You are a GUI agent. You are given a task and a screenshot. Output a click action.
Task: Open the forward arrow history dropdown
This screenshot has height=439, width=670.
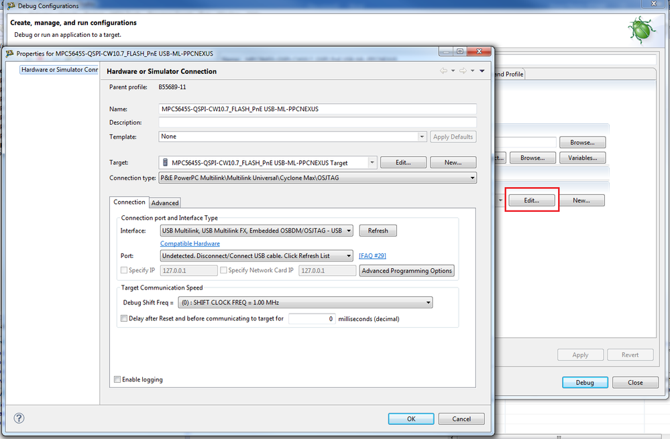point(473,71)
